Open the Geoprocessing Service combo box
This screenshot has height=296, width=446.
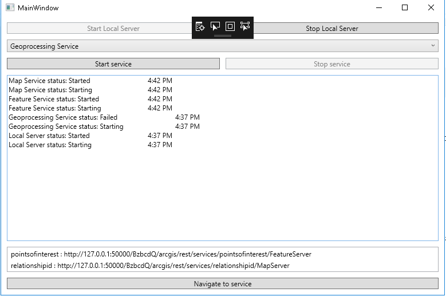(x=223, y=46)
